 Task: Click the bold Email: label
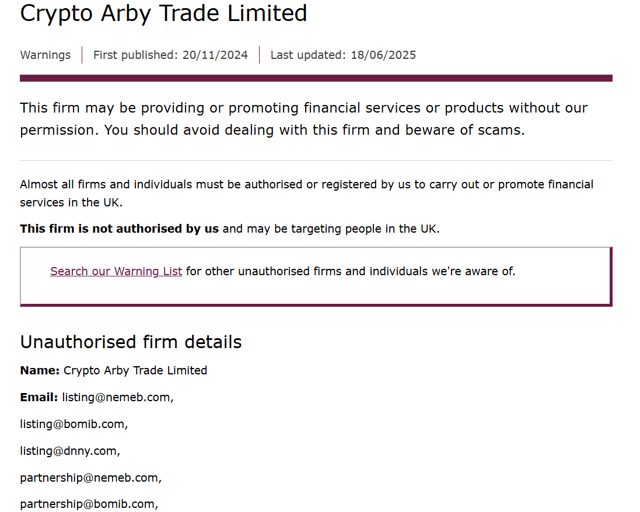pyautogui.click(x=39, y=397)
